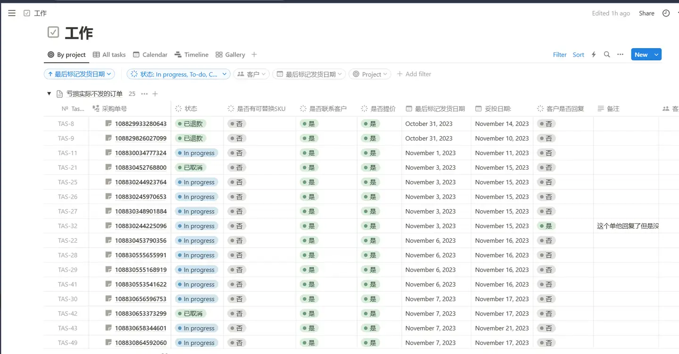Open page icon of order 108830034777324
Image resolution: width=679 pixels, height=354 pixels.
pos(108,153)
